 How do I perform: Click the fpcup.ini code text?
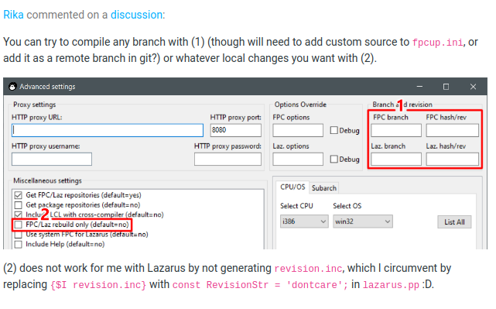click(438, 43)
